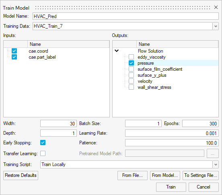Screen dimensions: 222x195
Task: Collapse the Flow Solution tree node
Action: coord(117,51)
